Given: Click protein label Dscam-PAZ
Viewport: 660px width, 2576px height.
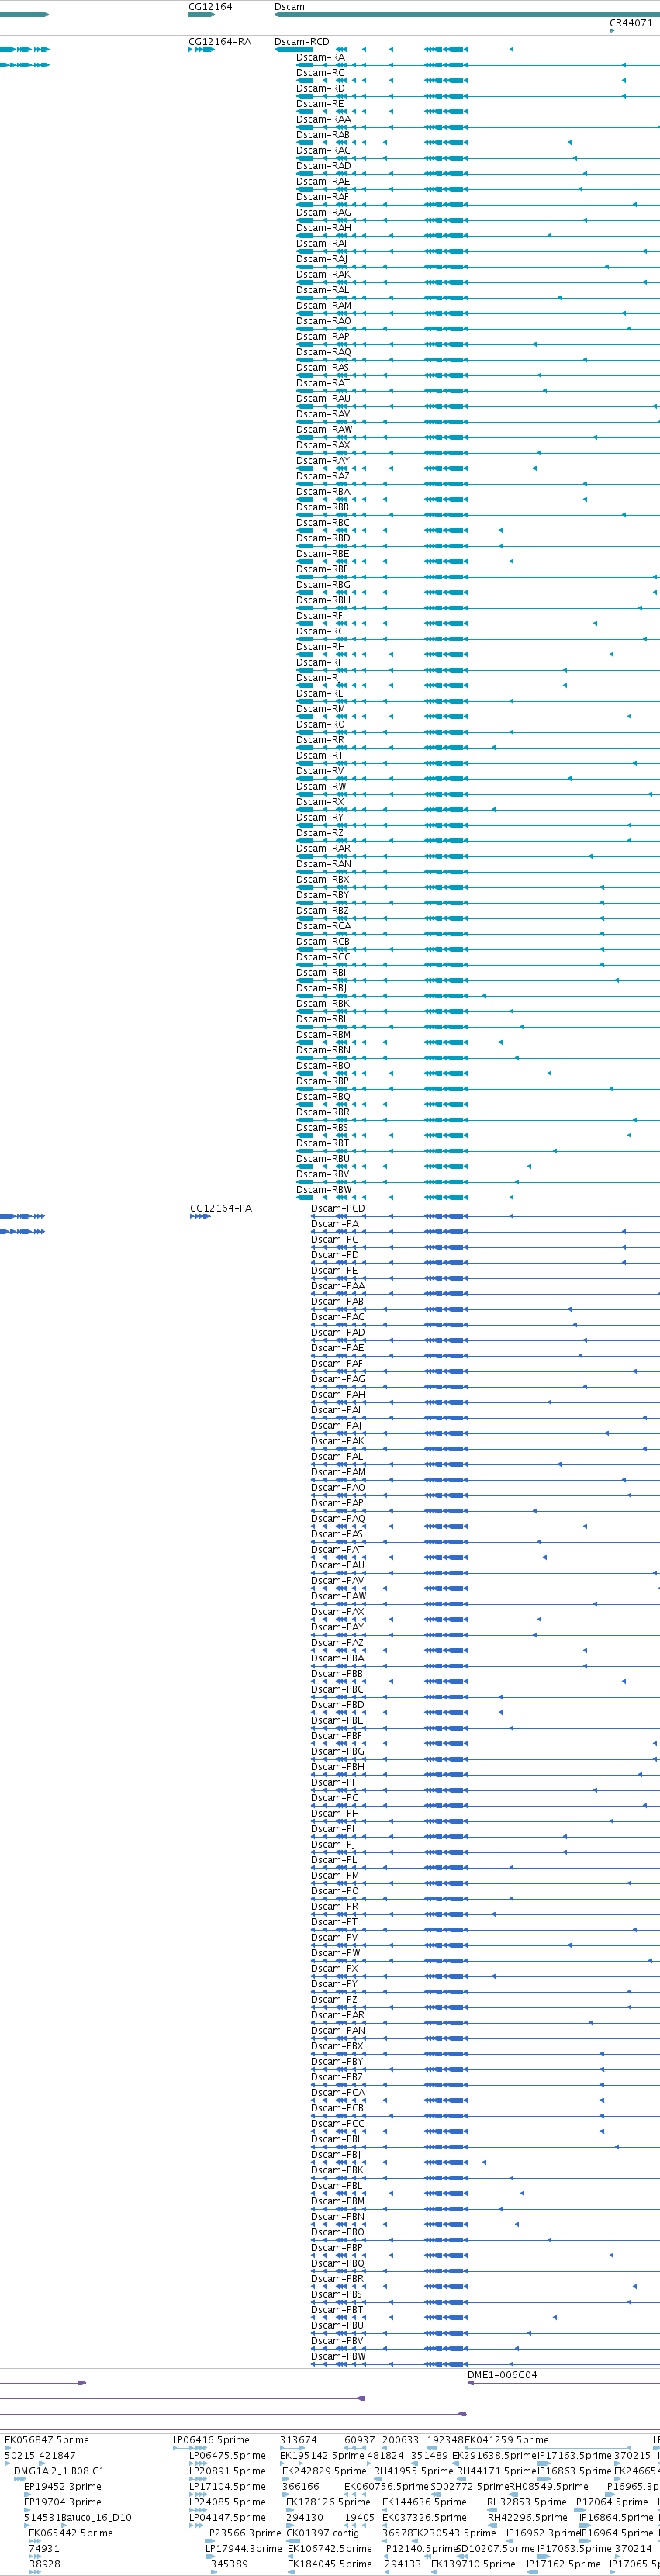Looking at the screenshot, I should [x=338, y=1643].
